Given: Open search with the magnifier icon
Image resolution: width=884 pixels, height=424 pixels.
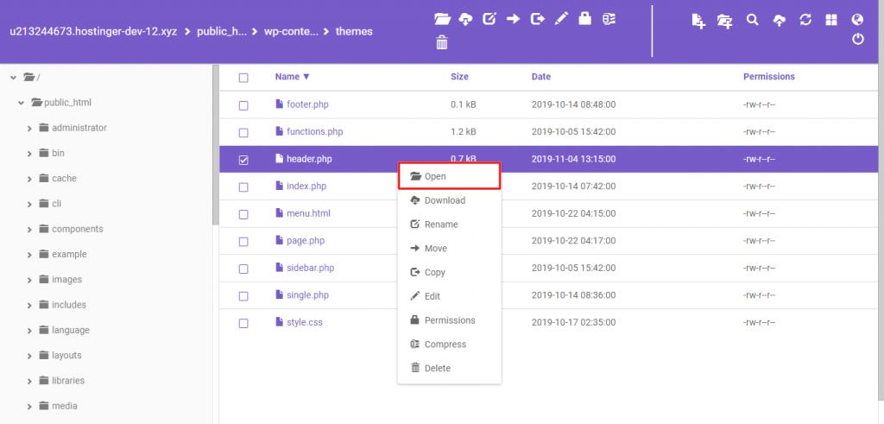Looking at the screenshot, I should click(752, 20).
